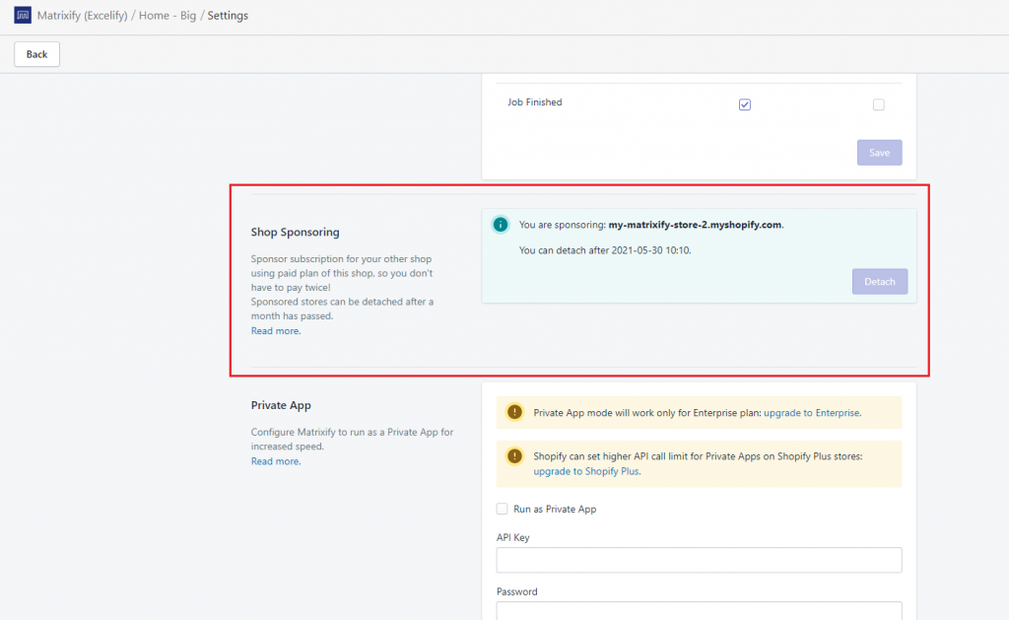Uncheck the ticked Job Finished checkbox
The width and height of the screenshot is (1009, 620).
[x=745, y=104]
